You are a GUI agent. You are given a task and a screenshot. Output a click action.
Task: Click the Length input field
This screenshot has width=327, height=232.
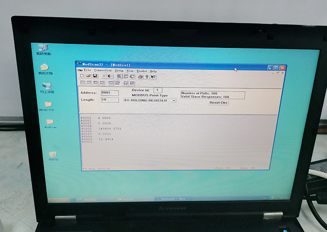click(x=109, y=100)
